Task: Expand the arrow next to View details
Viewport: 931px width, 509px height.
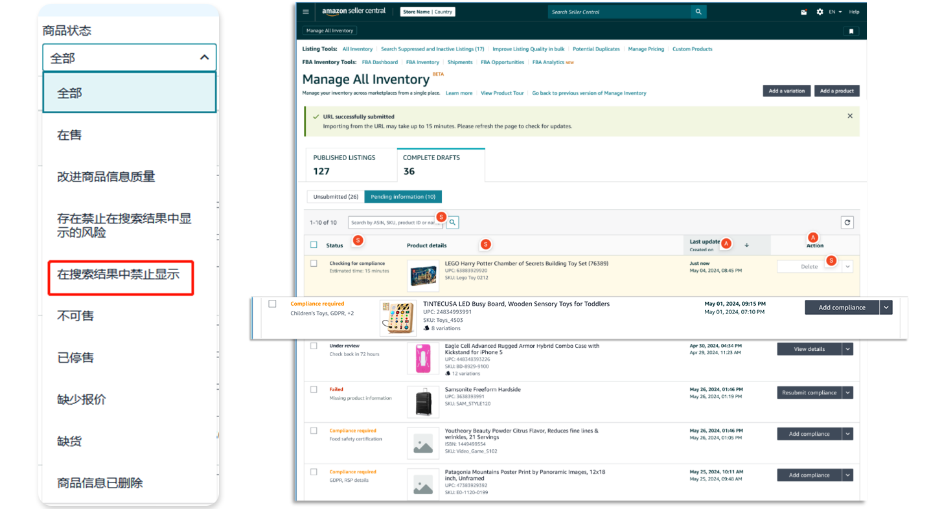Action: [x=847, y=349]
